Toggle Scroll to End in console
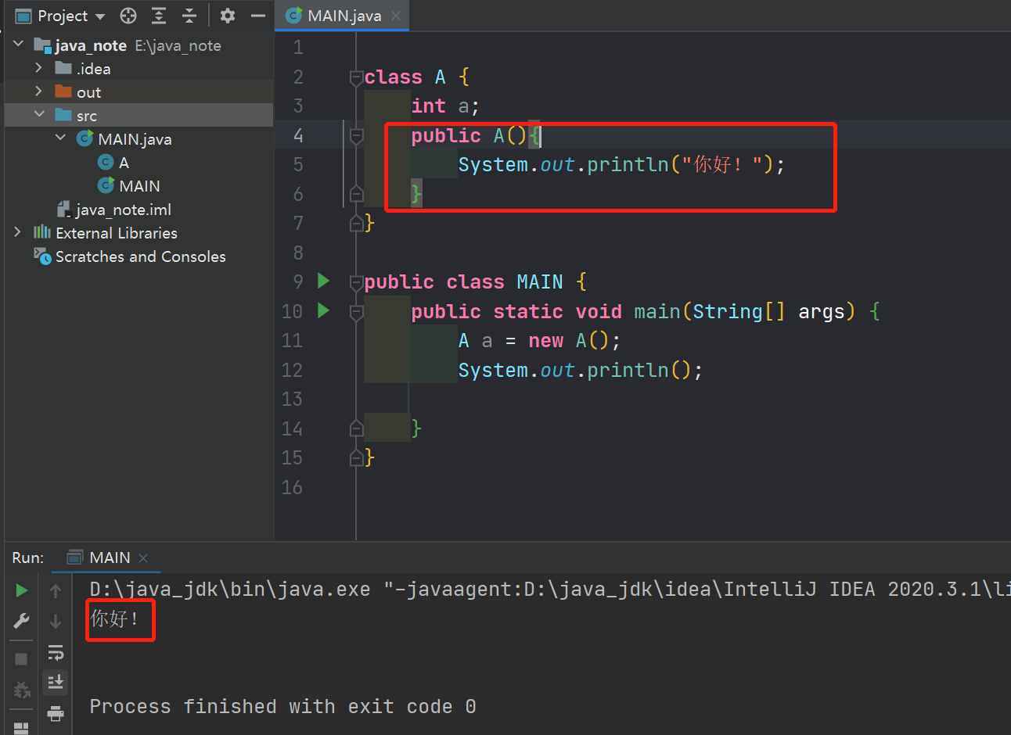Image resolution: width=1011 pixels, height=735 pixels. pos(55,682)
